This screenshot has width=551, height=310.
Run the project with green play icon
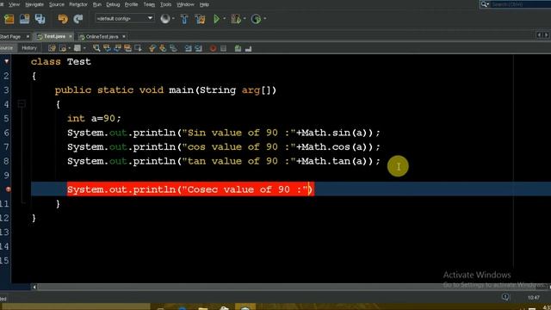click(216, 19)
